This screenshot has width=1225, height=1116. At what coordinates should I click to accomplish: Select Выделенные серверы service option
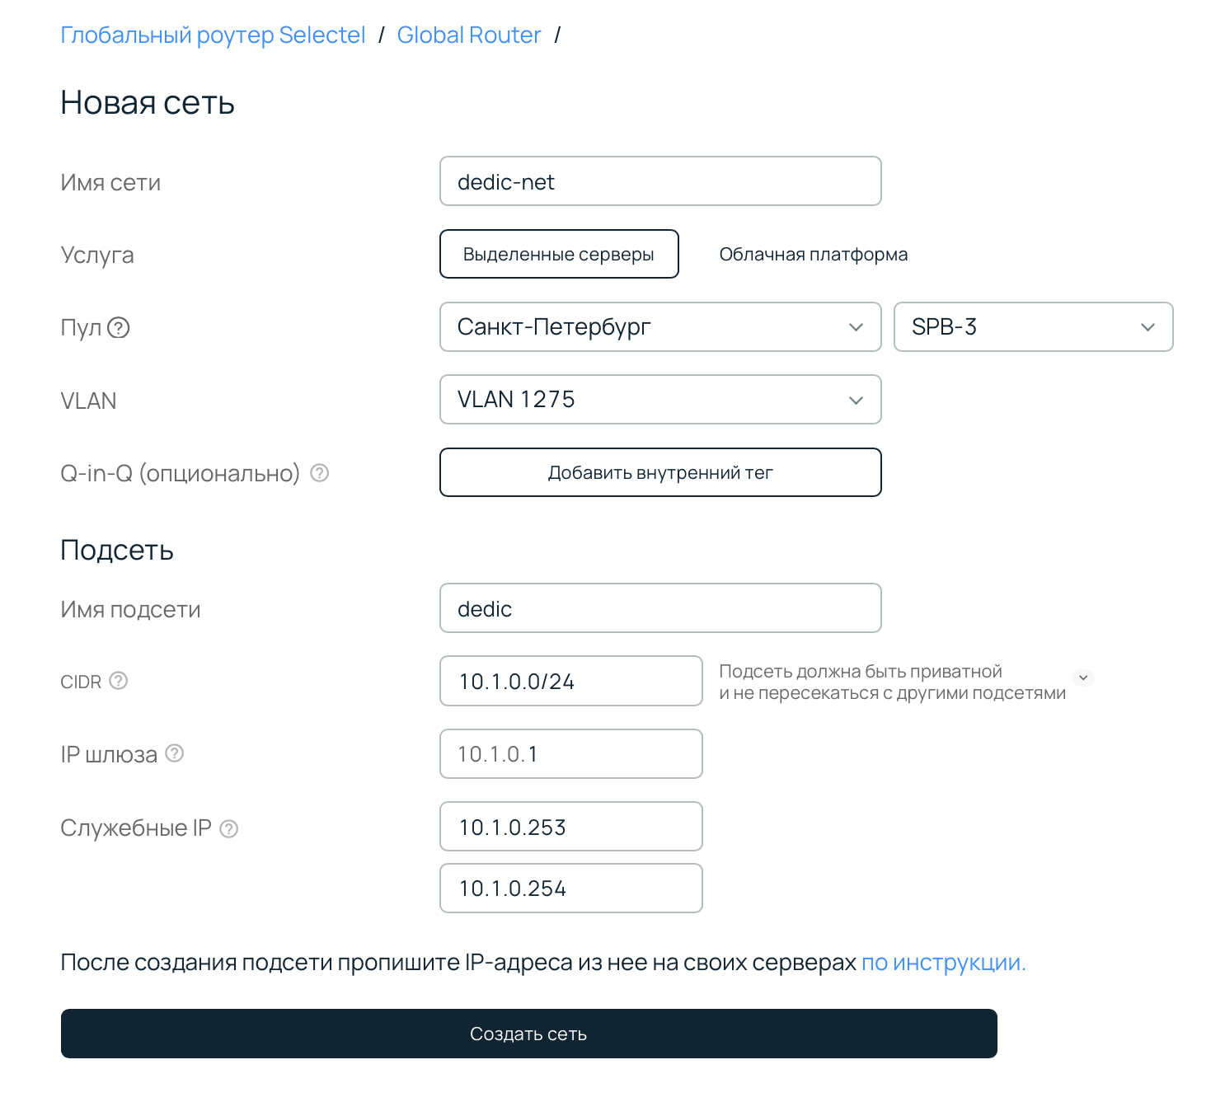click(x=559, y=254)
